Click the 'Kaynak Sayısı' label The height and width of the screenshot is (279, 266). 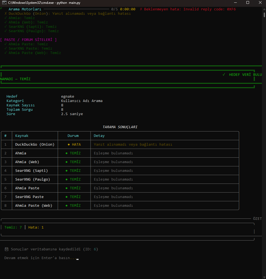click(x=21, y=105)
